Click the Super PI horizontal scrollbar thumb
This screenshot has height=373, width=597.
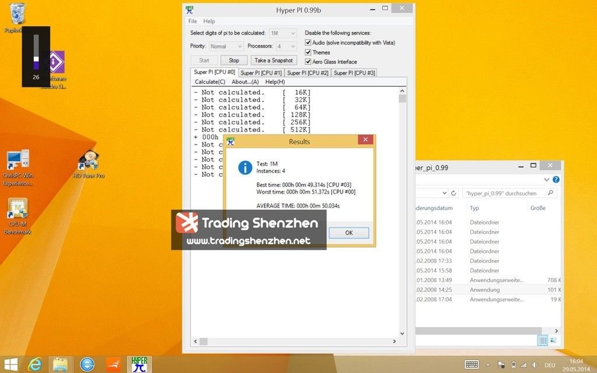point(203,342)
